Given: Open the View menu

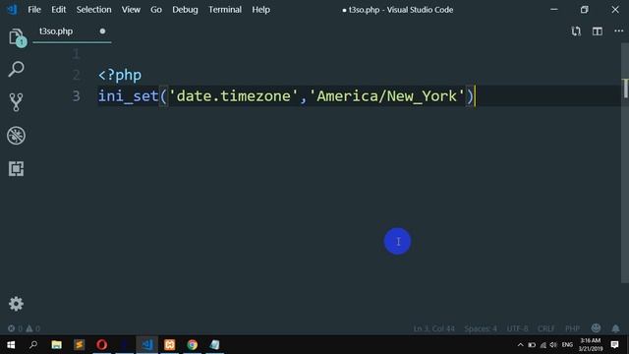Looking at the screenshot, I should pyautogui.click(x=131, y=10).
